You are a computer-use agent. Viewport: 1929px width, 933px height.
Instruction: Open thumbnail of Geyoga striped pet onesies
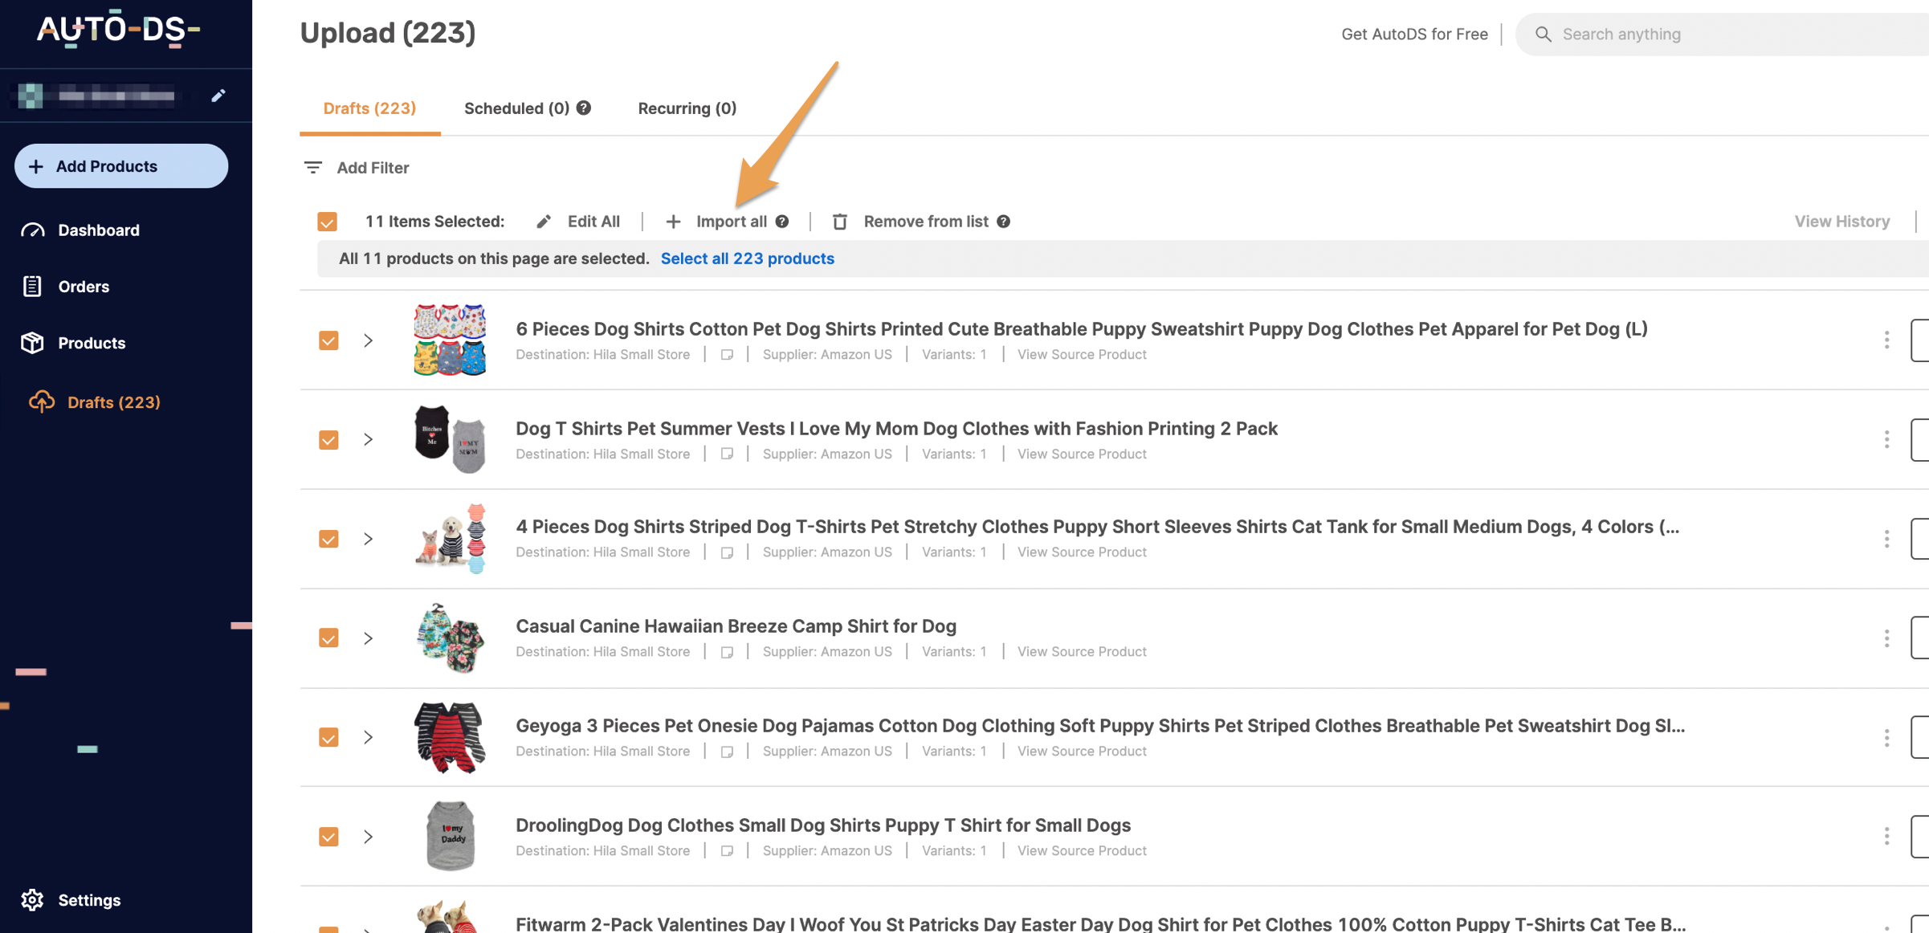point(450,738)
